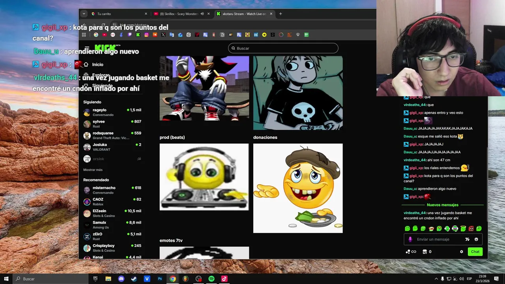The image size is (505, 284).
Task: Select the xkotaru Stream tab
Action: click(244, 14)
